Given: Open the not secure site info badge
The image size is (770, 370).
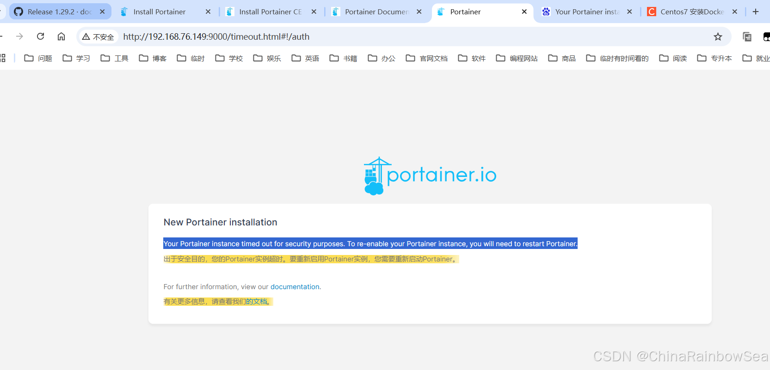Looking at the screenshot, I should [98, 36].
